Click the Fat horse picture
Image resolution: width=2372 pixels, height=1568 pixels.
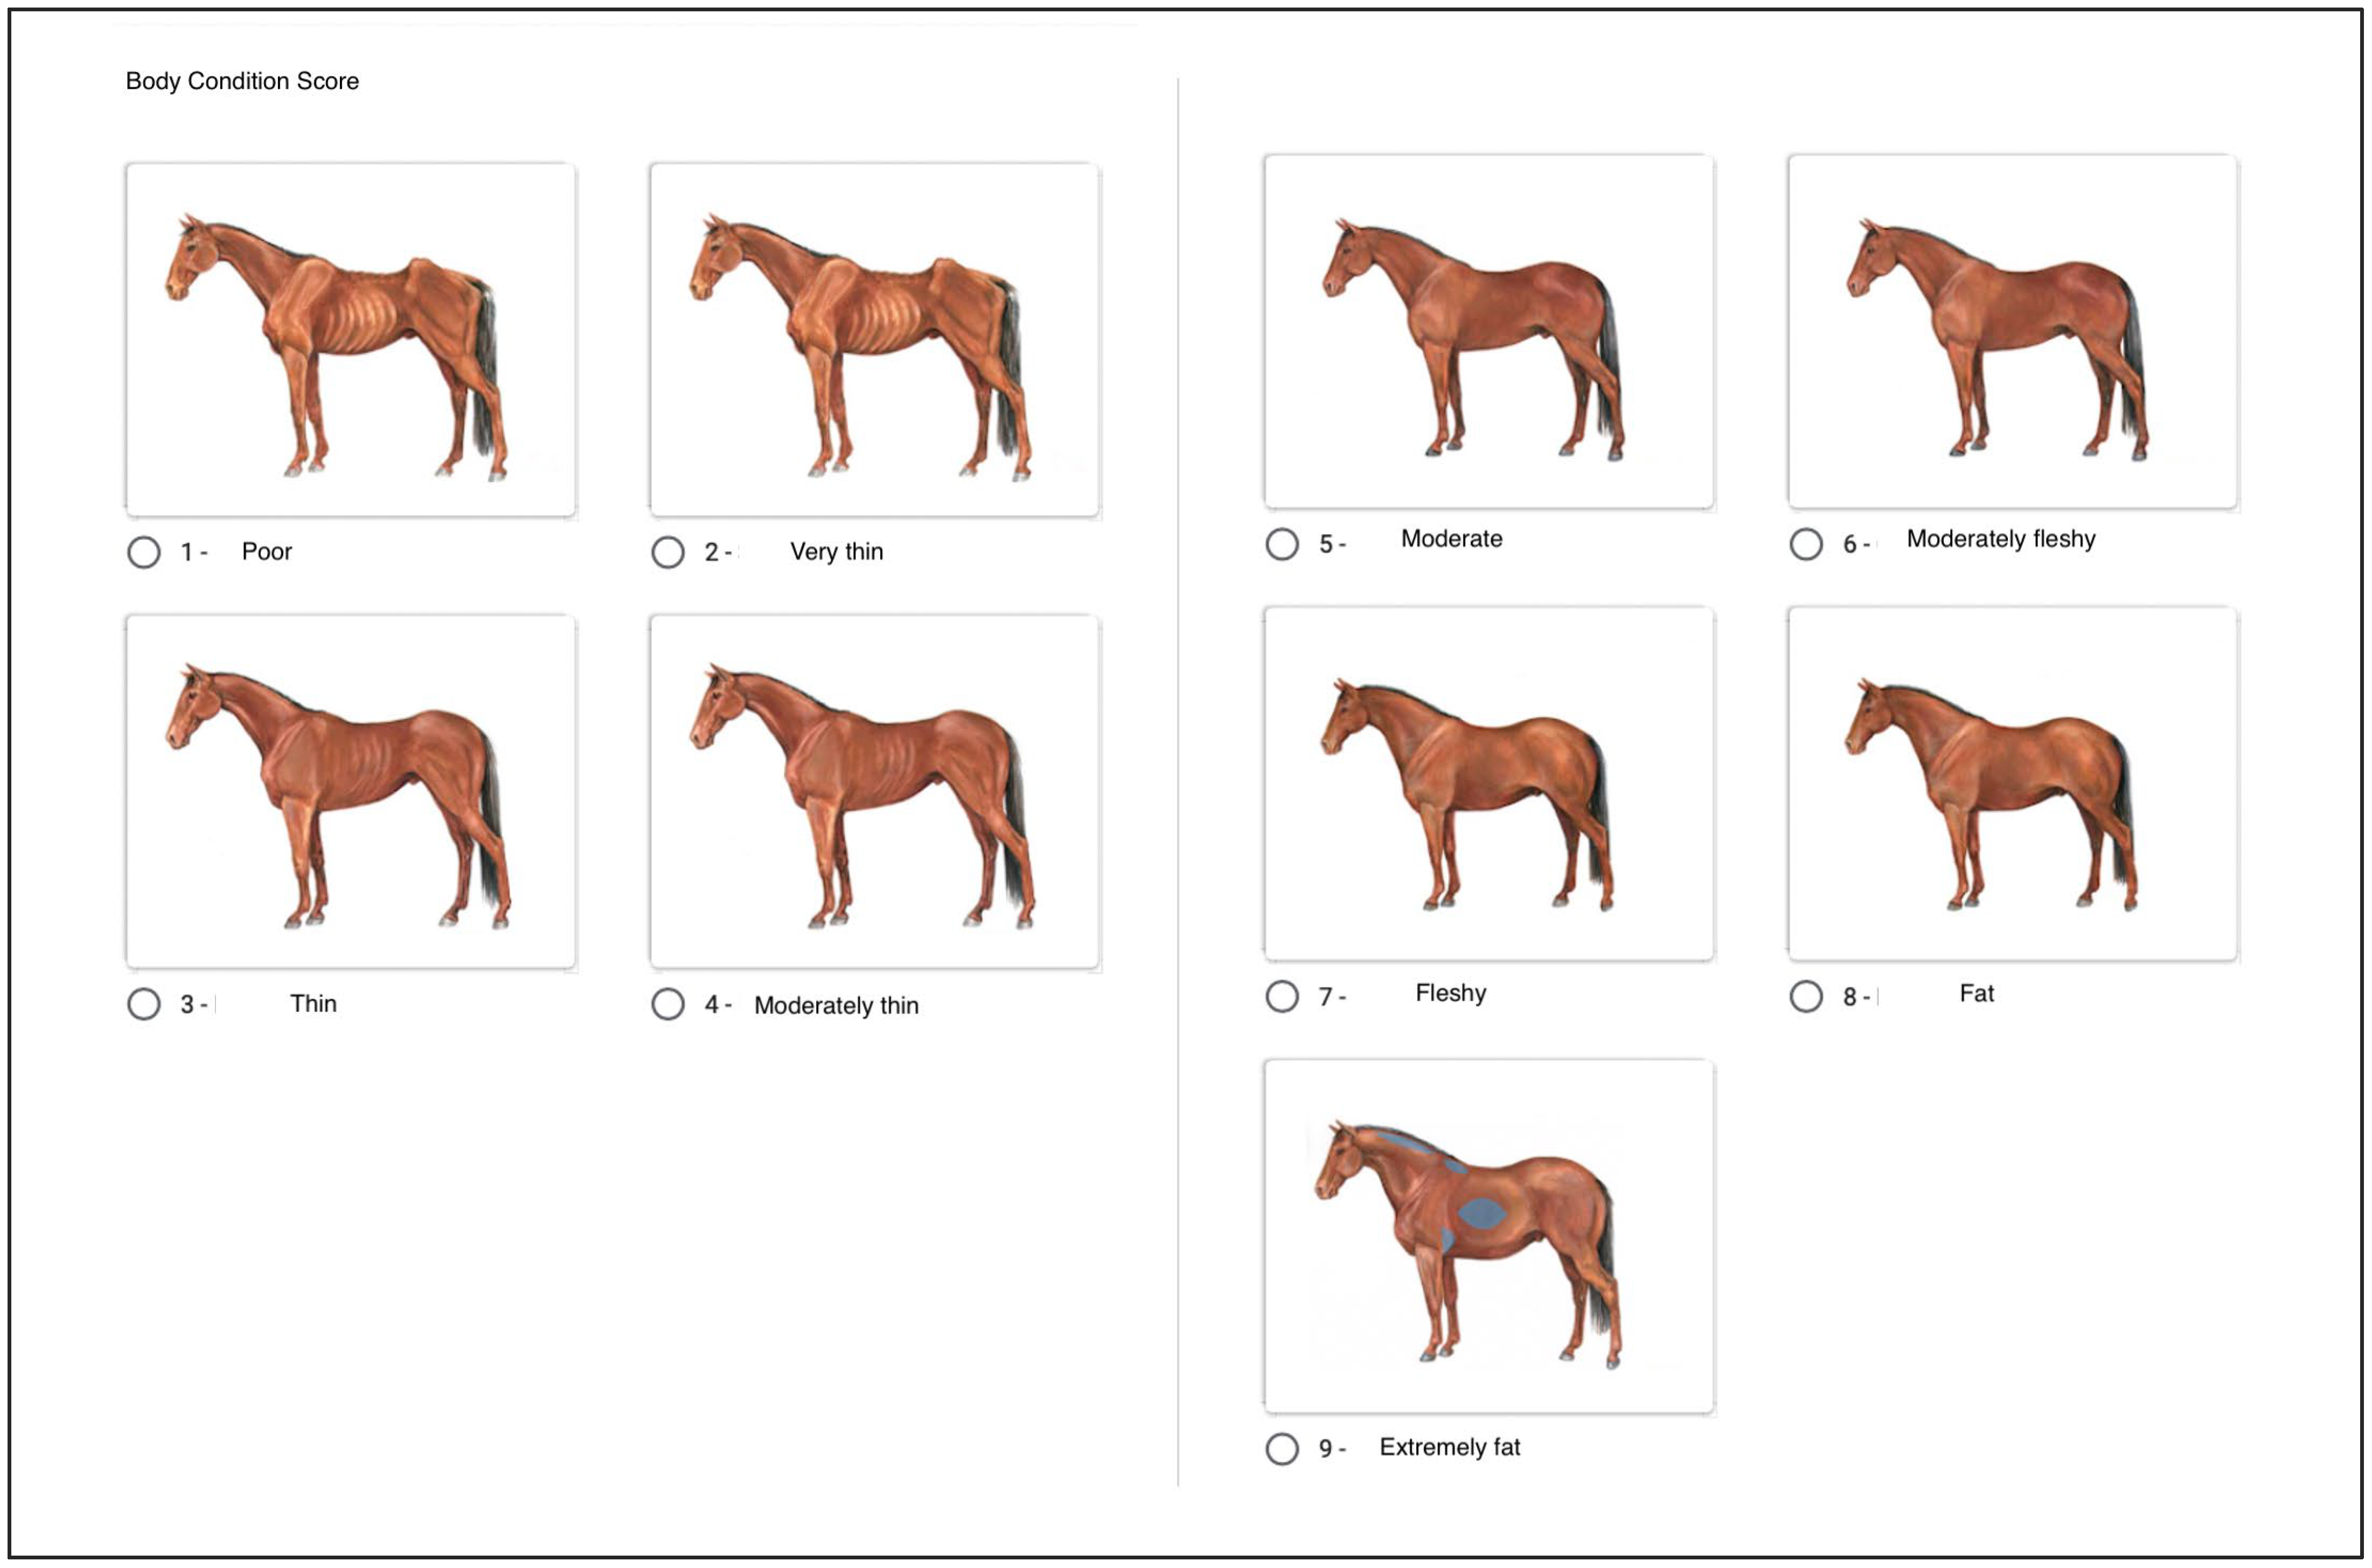pos(2013,784)
